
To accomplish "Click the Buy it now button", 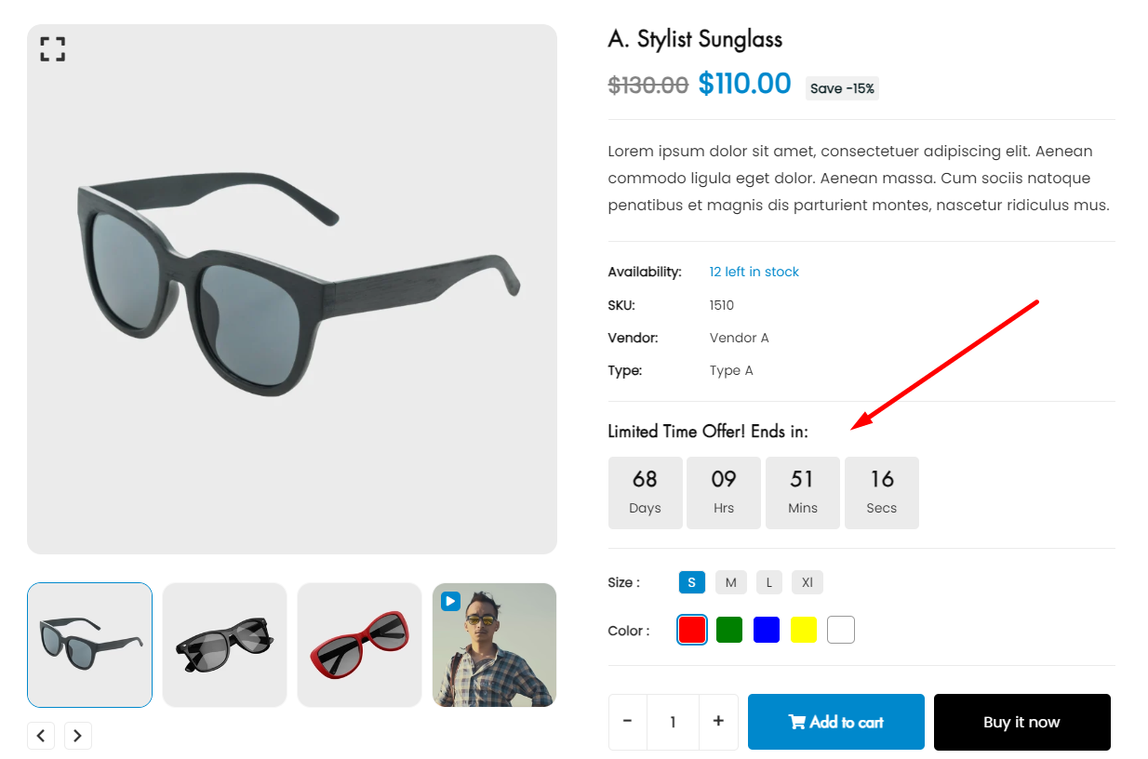I will coord(1022,722).
